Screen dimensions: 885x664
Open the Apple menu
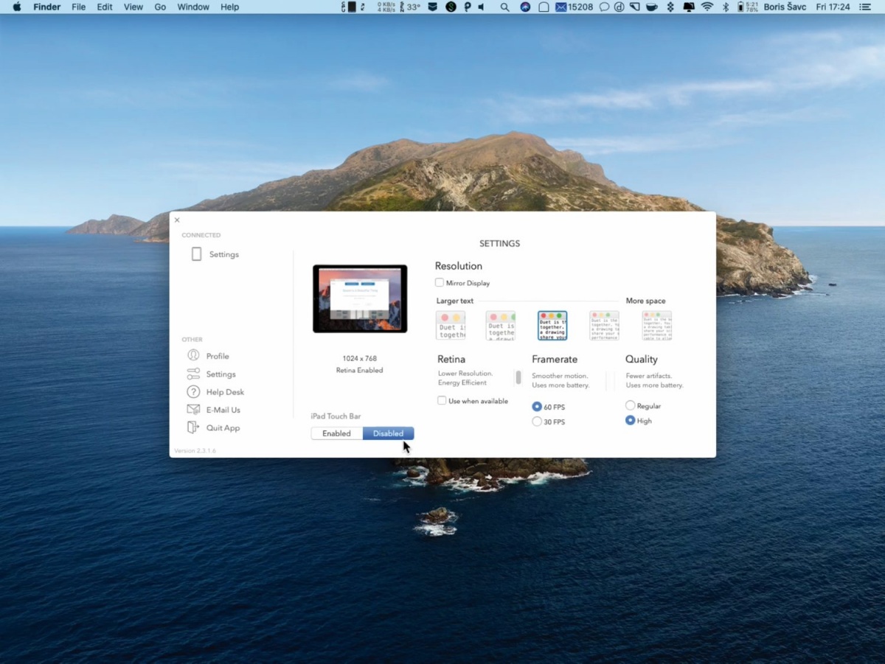(x=17, y=7)
